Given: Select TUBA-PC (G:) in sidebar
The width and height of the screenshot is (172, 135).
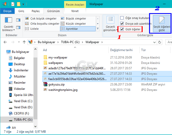Looking at the screenshot, I should (17, 120).
